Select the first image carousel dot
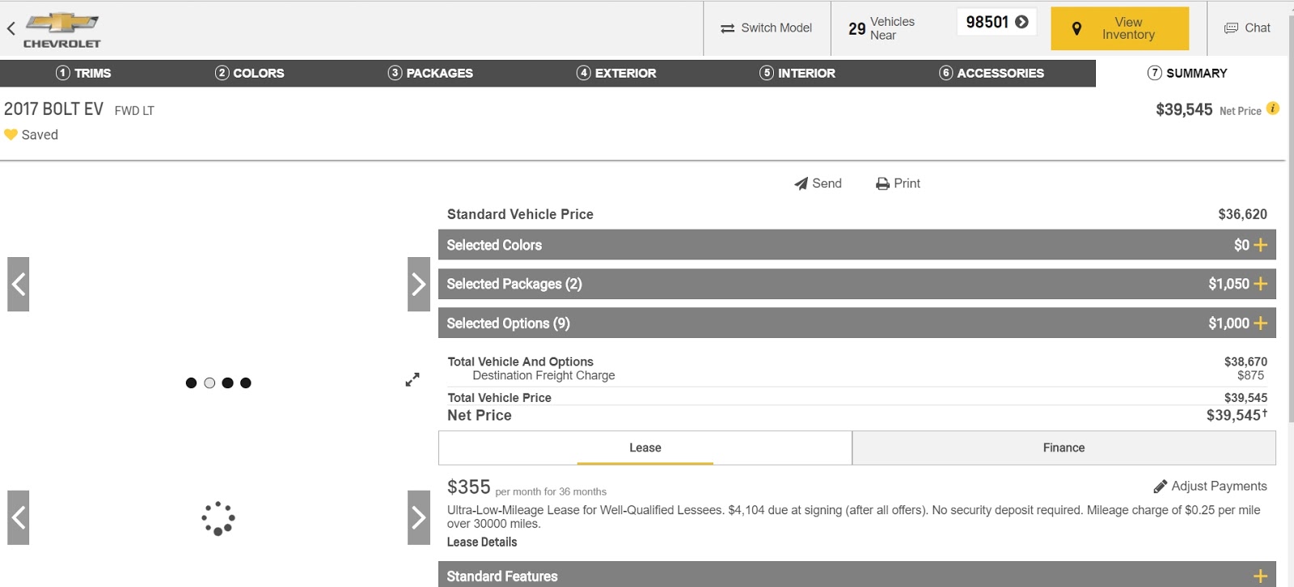 (x=191, y=383)
